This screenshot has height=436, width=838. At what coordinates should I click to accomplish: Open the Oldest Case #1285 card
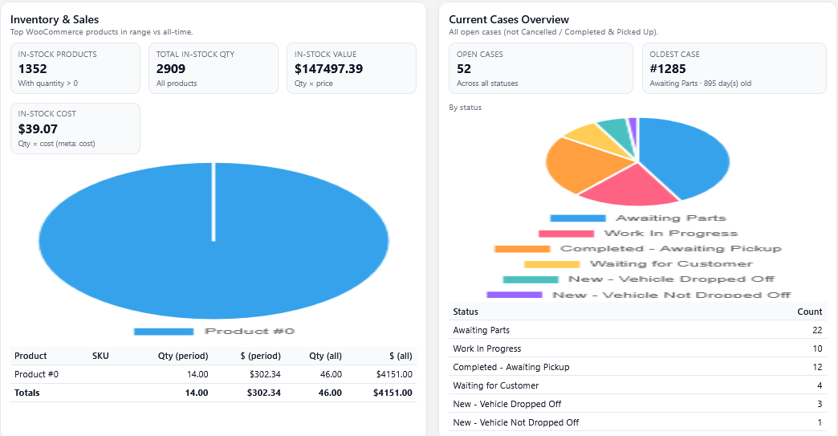[734, 68]
